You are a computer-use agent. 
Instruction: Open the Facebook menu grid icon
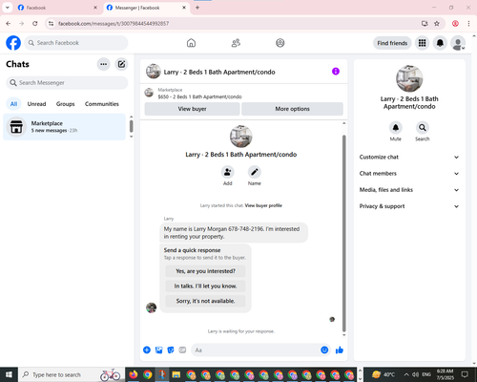pos(422,43)
